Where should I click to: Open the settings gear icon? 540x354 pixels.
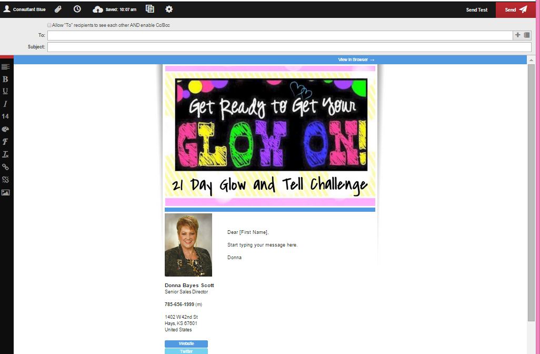169,9
